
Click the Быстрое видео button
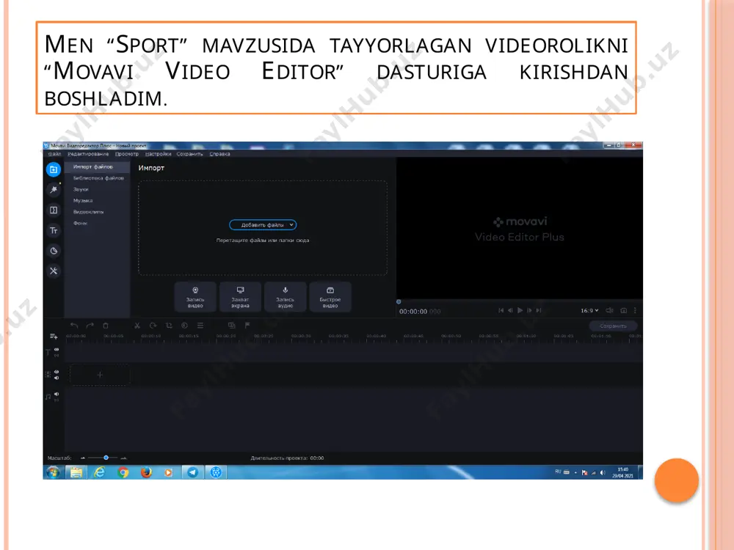point(330,297)
